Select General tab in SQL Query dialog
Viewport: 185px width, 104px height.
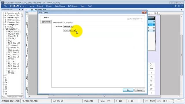click(46, 18)
